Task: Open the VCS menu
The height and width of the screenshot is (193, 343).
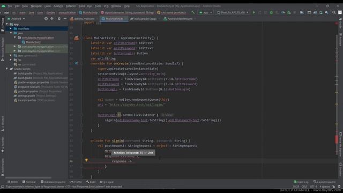Action: coord(106,6)
